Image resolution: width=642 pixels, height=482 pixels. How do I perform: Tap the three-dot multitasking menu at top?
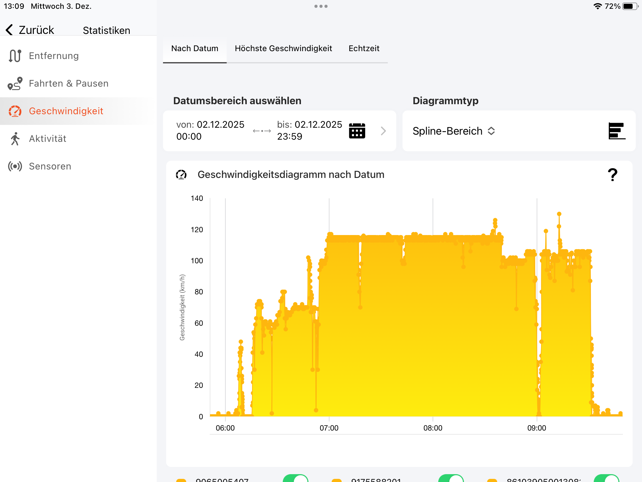point(321,6)
